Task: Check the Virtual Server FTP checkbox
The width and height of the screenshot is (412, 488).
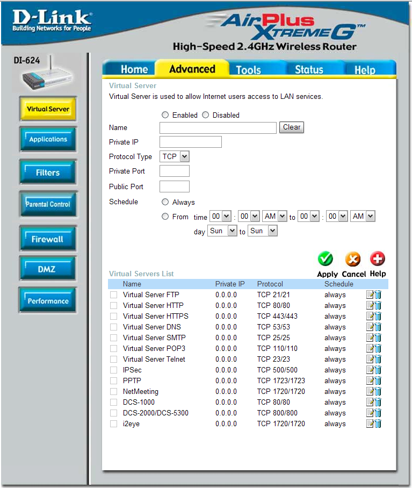Action: (114, 295)
